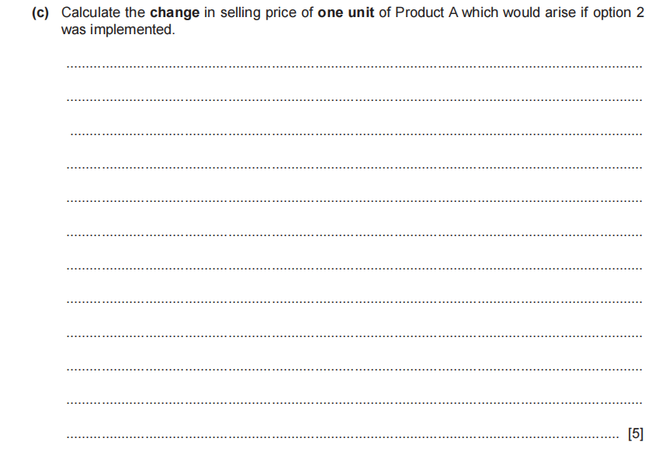The width and height of the screenshot is (666, 459).
Task: Click the bold text "one unit"
Action: pyautogui.click(x=346, y=14)
